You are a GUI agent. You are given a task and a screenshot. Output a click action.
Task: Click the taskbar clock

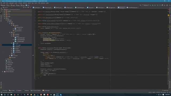168,95
